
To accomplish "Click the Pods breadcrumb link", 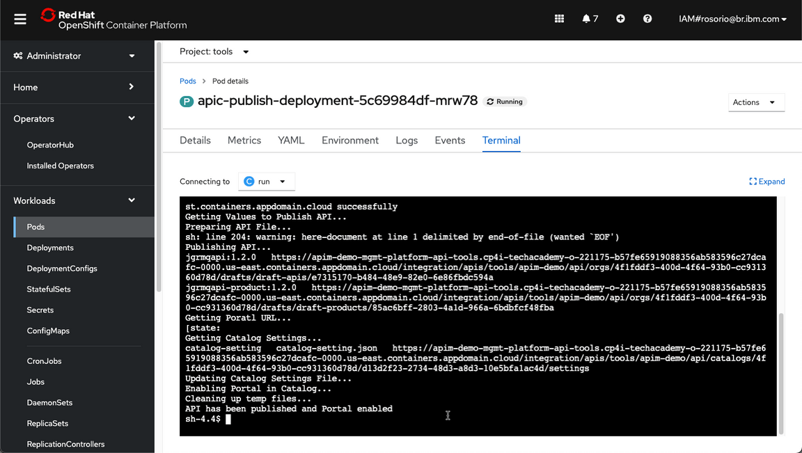I will (x=187, y=81).
